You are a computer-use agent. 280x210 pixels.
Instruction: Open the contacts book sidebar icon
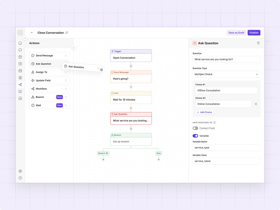pyautogui.click(x=20, y=78)
